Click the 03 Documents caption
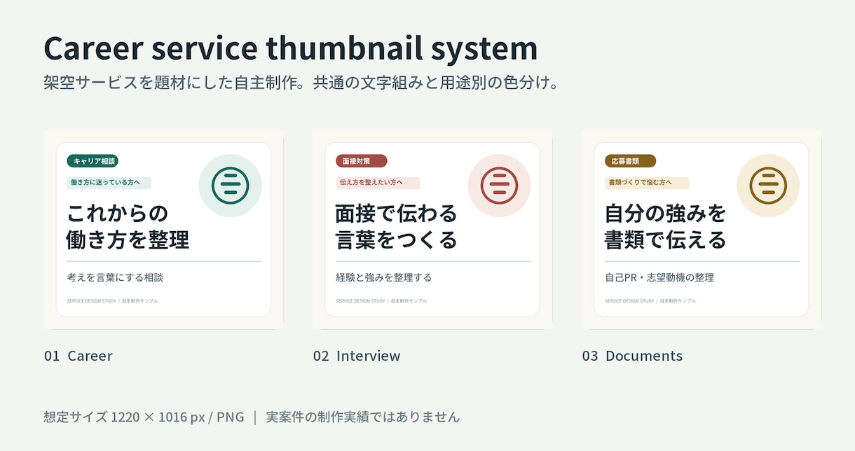This screenshot has height=451, width=855. pos(632,356)
